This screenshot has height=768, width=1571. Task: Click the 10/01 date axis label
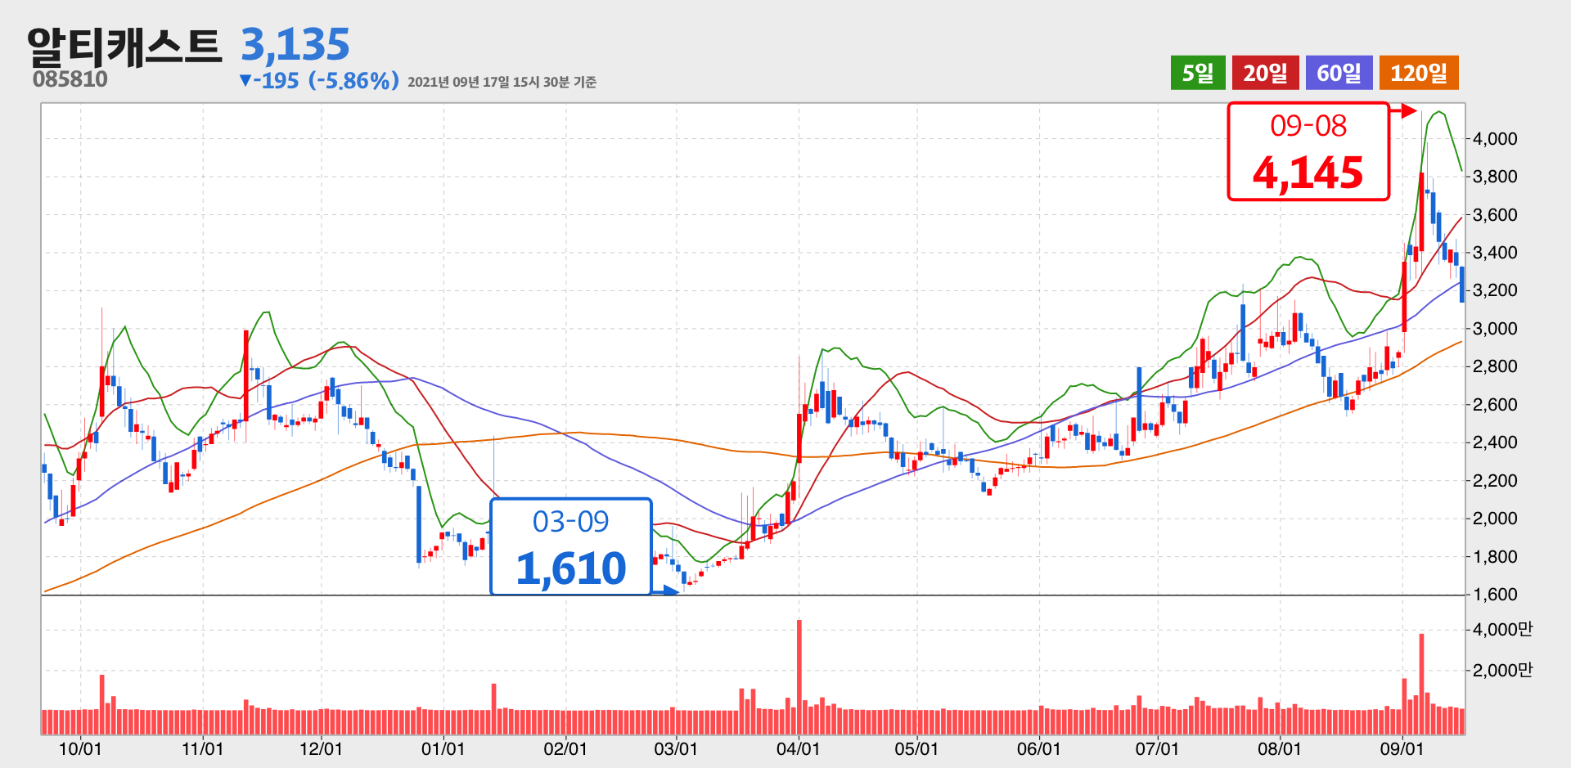click(80, 748)
